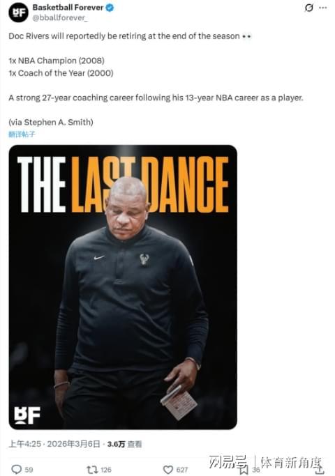335x476 pixels.
Task: Open the @bballforever_ handle link
Action: pos(60,18)
